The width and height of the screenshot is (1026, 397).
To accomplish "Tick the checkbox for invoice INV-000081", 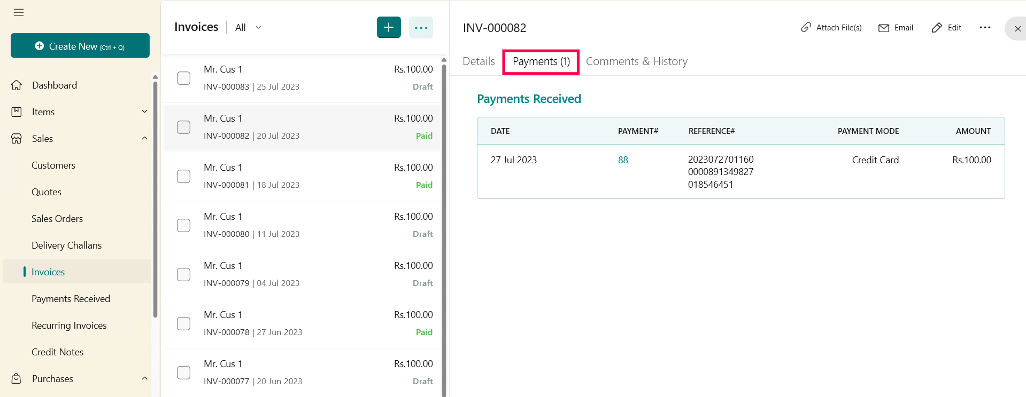I will (x=183, y=176).
